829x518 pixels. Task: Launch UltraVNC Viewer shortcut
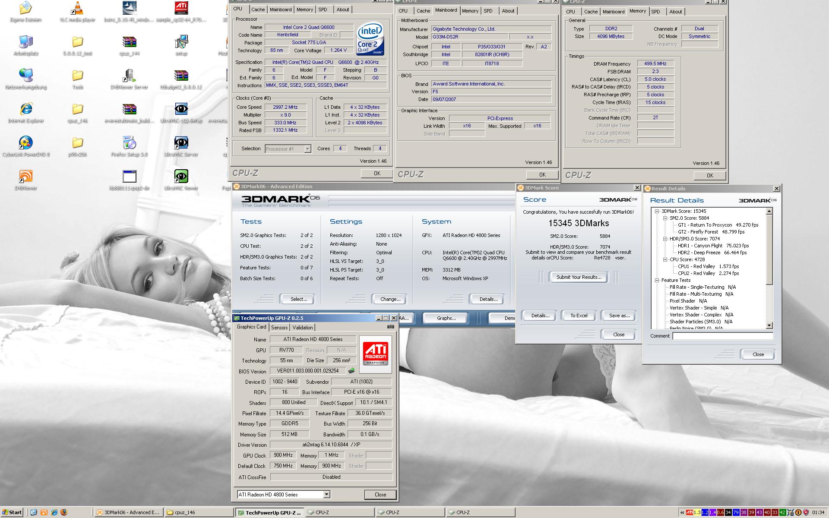181,180
